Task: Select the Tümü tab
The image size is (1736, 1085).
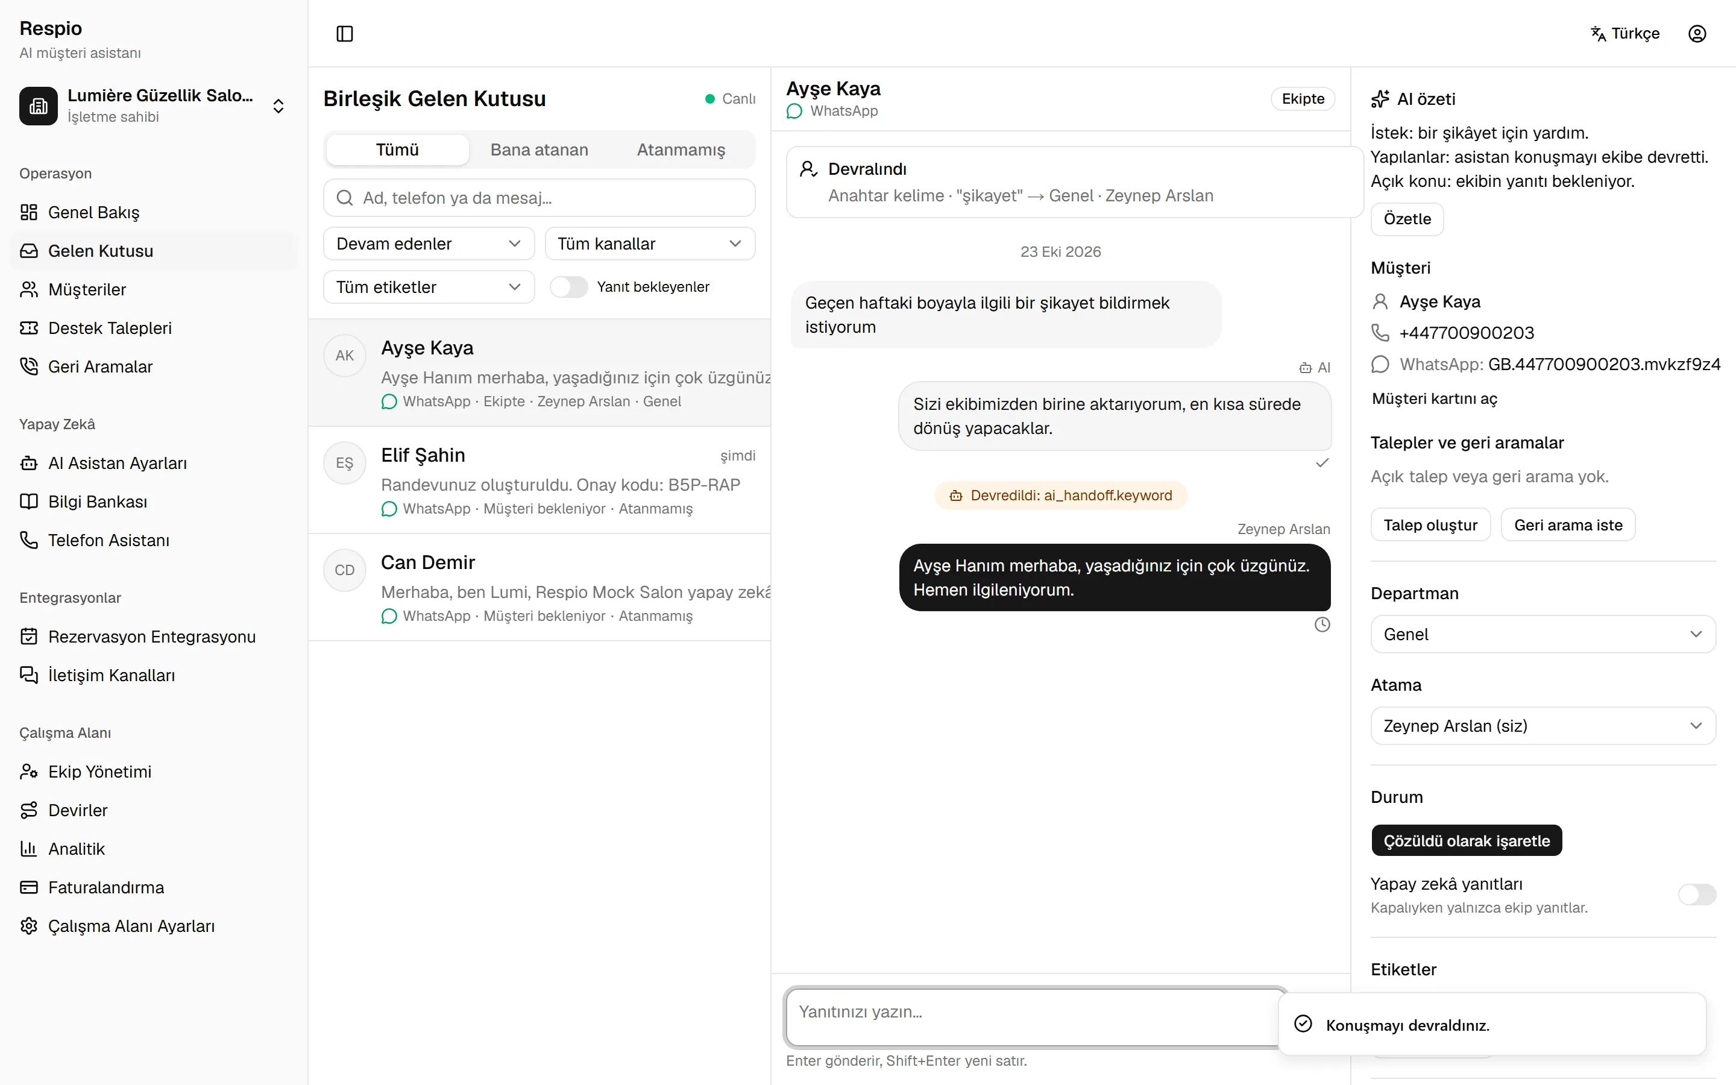Action: click(397, 150)
